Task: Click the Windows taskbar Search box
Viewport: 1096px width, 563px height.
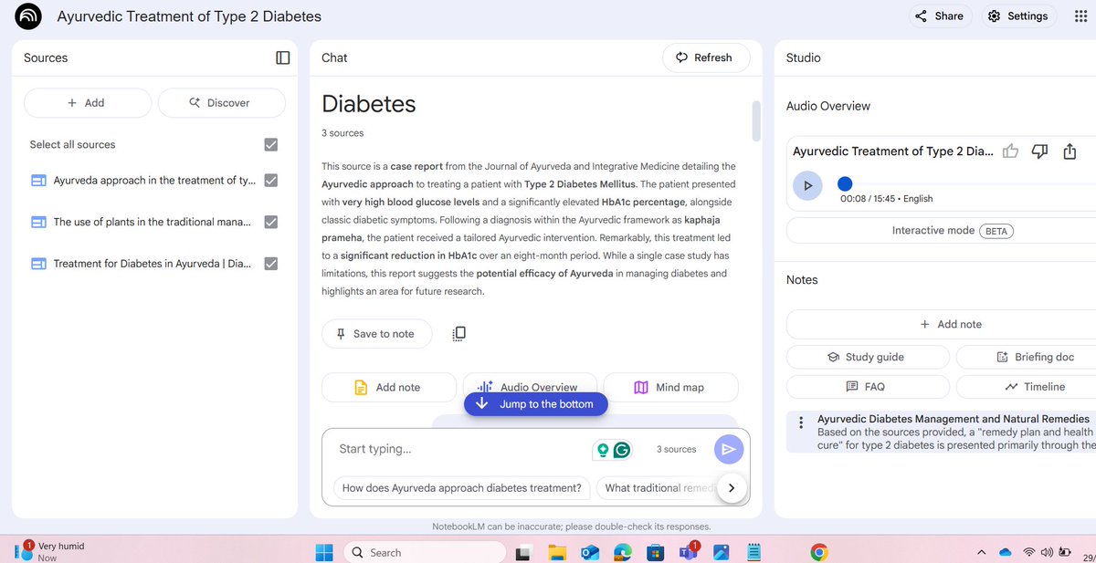Action: point(424,552)
